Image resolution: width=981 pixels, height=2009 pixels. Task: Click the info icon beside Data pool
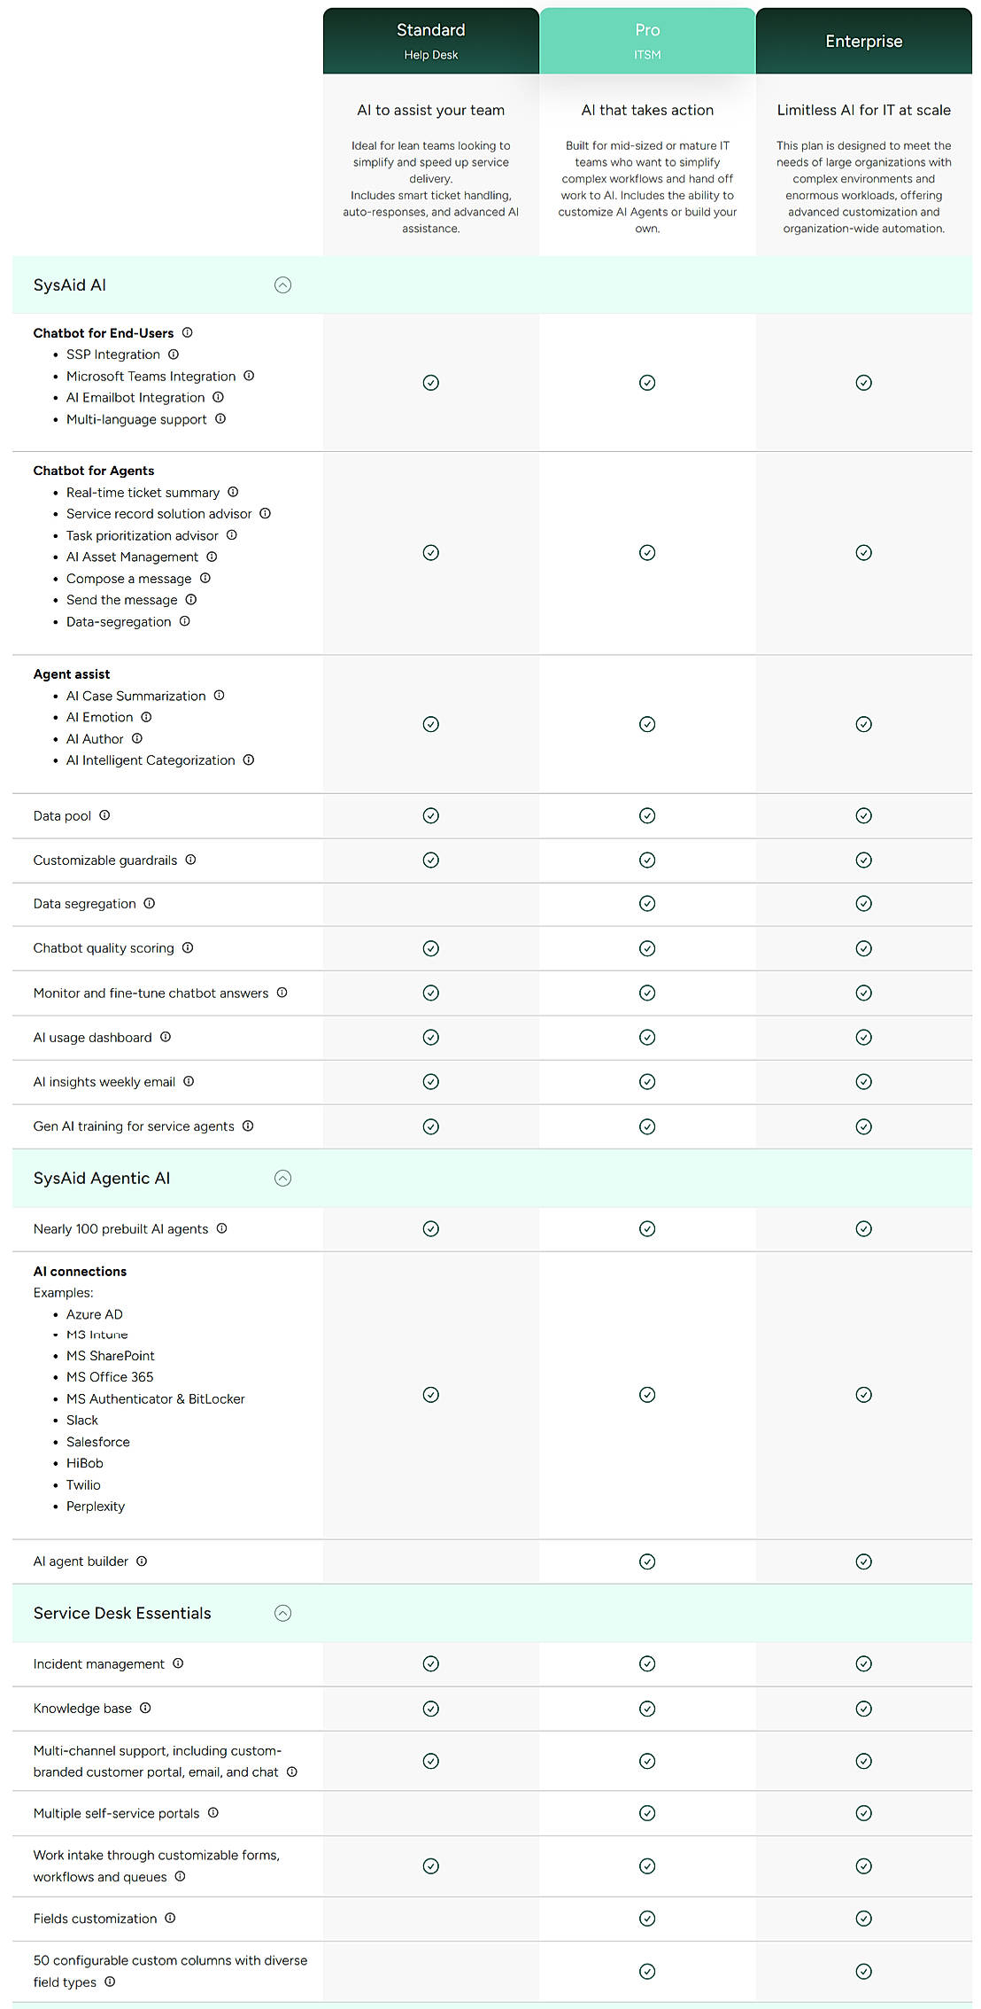pos(104,815)
